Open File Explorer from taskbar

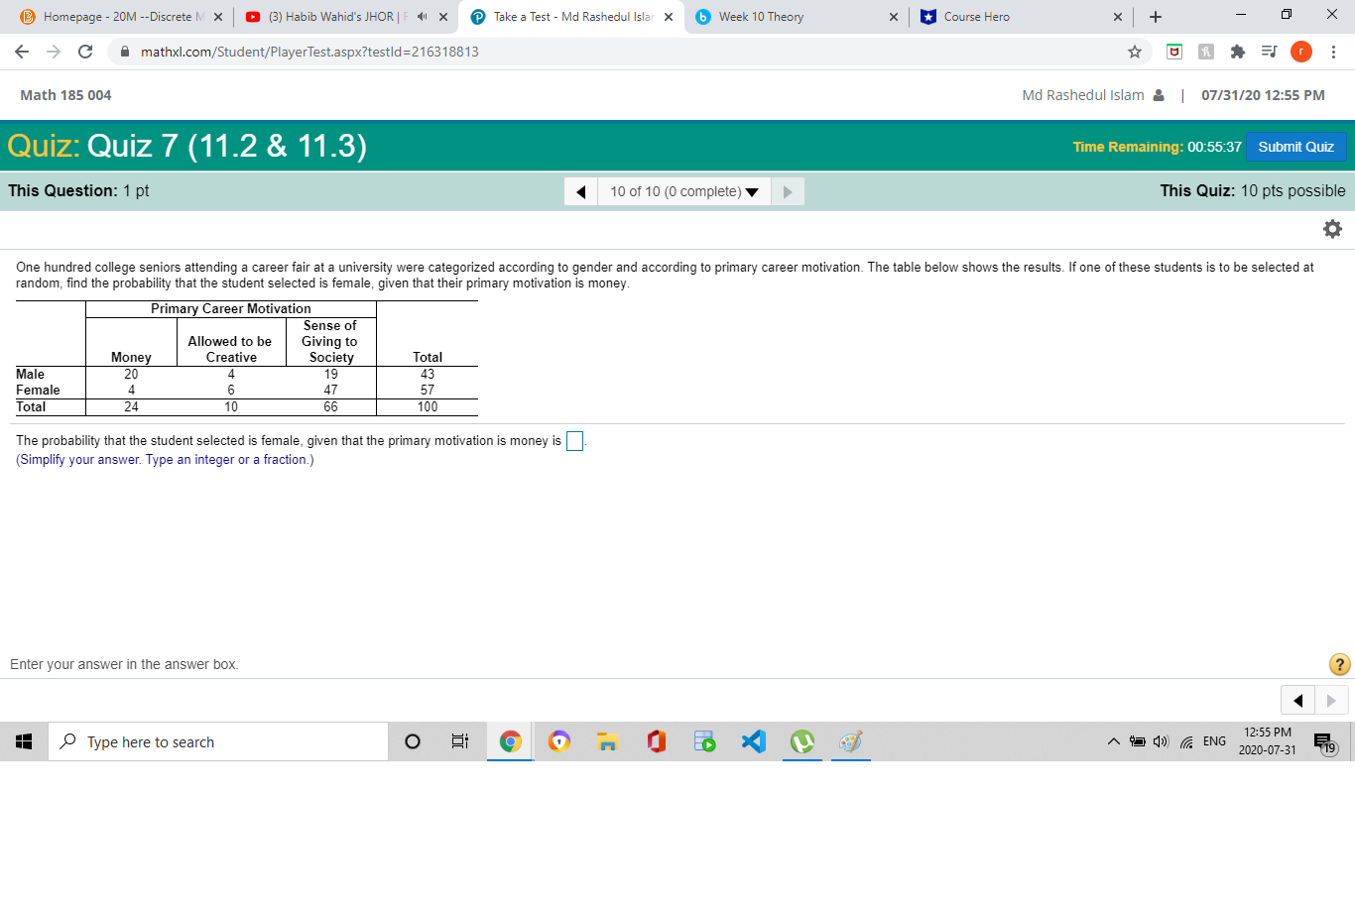(607, 740)
